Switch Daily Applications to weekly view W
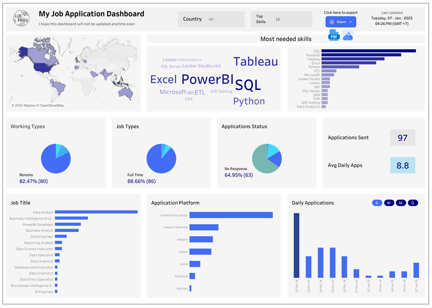The image size is (432, 308). point(389,203)
